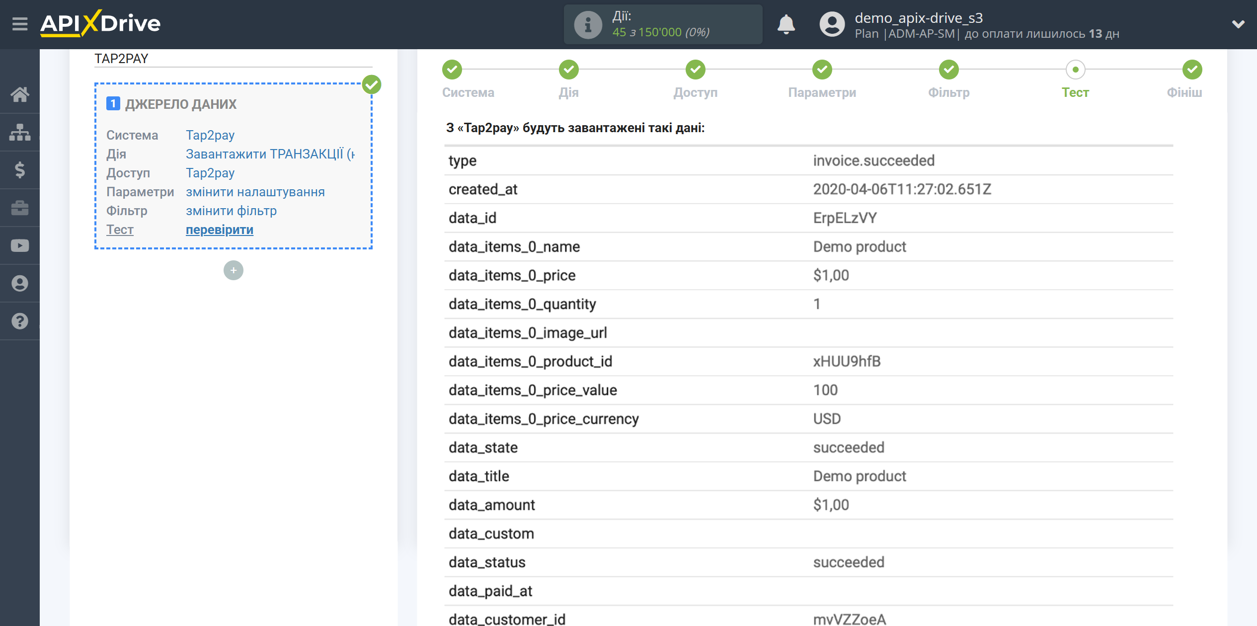Open the connections sitemap icon
This screenshot has height=626, width=1257.
(20, 132)
